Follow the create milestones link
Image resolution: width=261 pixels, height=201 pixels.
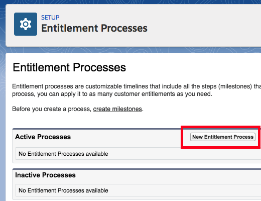tap(117, 109)
